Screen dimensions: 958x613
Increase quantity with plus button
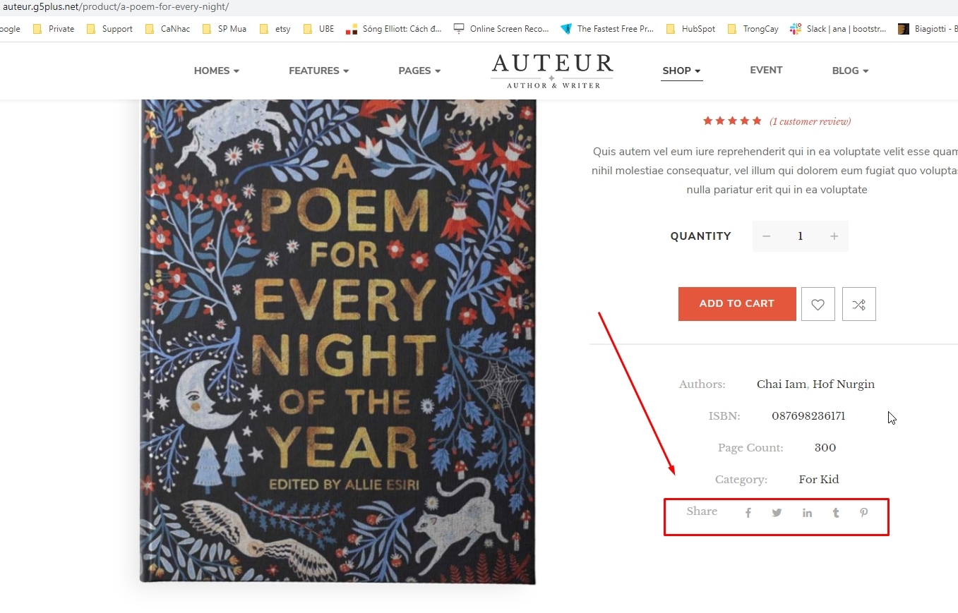coord(834,236)
